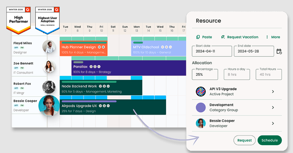Click the Zoe Bennett resource name
Screen dimensions: 293x153
pos(23,63)
